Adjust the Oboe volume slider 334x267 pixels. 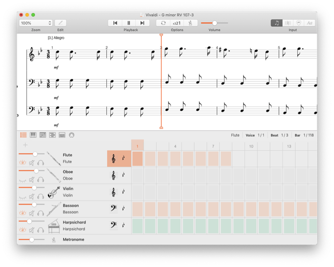coord(36,170)
